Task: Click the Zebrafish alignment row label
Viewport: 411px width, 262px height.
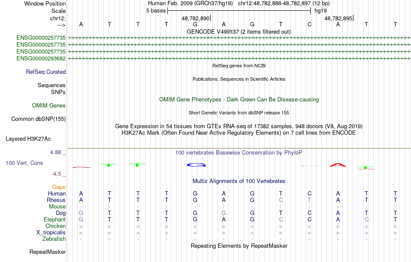Action: pyautogui.click(x=54, y=239)
